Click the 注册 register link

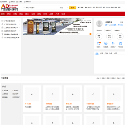(x=122, y=22)
